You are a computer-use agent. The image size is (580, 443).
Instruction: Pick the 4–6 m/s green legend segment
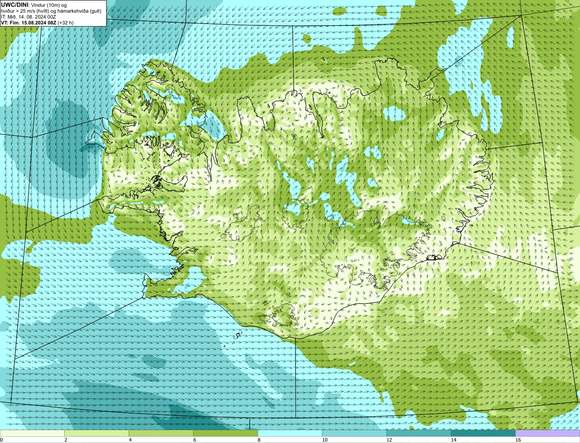coord(161,433)
